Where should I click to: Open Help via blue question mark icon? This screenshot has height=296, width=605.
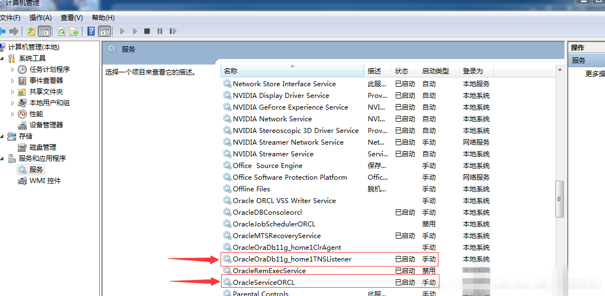pyautogui.click(x=91, y=32)
